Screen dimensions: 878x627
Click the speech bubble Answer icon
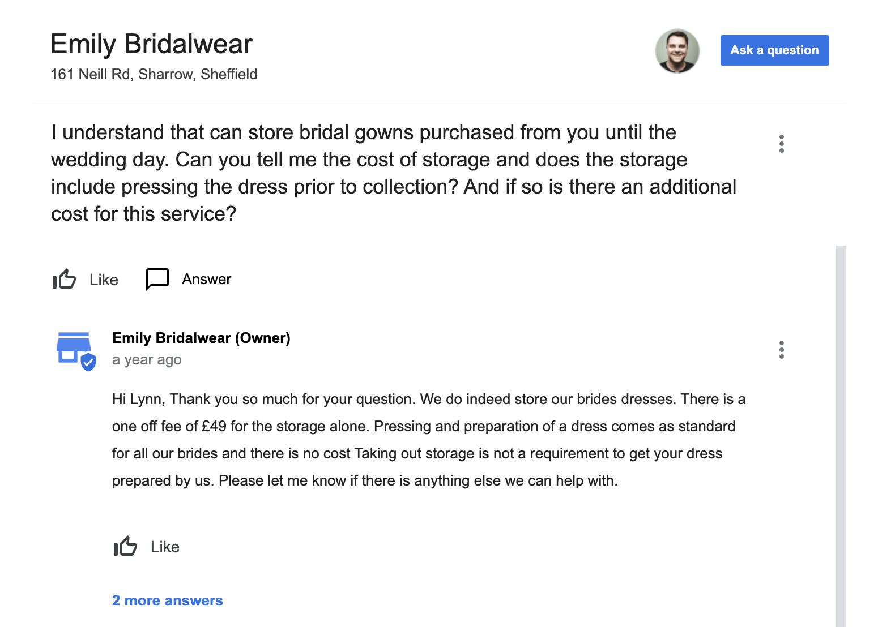pos(157,279)
